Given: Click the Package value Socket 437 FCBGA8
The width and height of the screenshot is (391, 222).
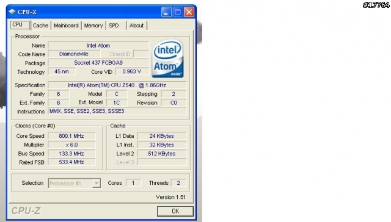Looking at the screenshot, I should [x=98, y=63].
